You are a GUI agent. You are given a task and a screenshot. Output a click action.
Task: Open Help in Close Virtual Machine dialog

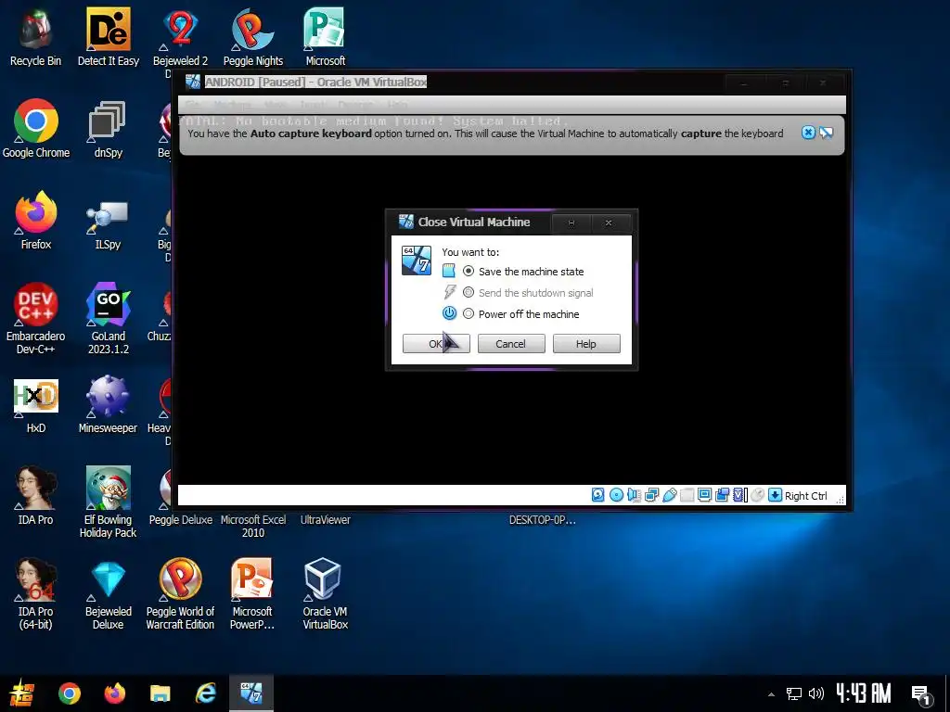(x=586, y=343)
